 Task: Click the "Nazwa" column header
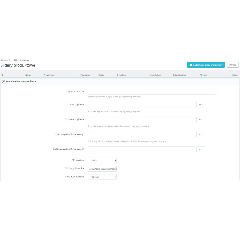click(x=28, y=75)
